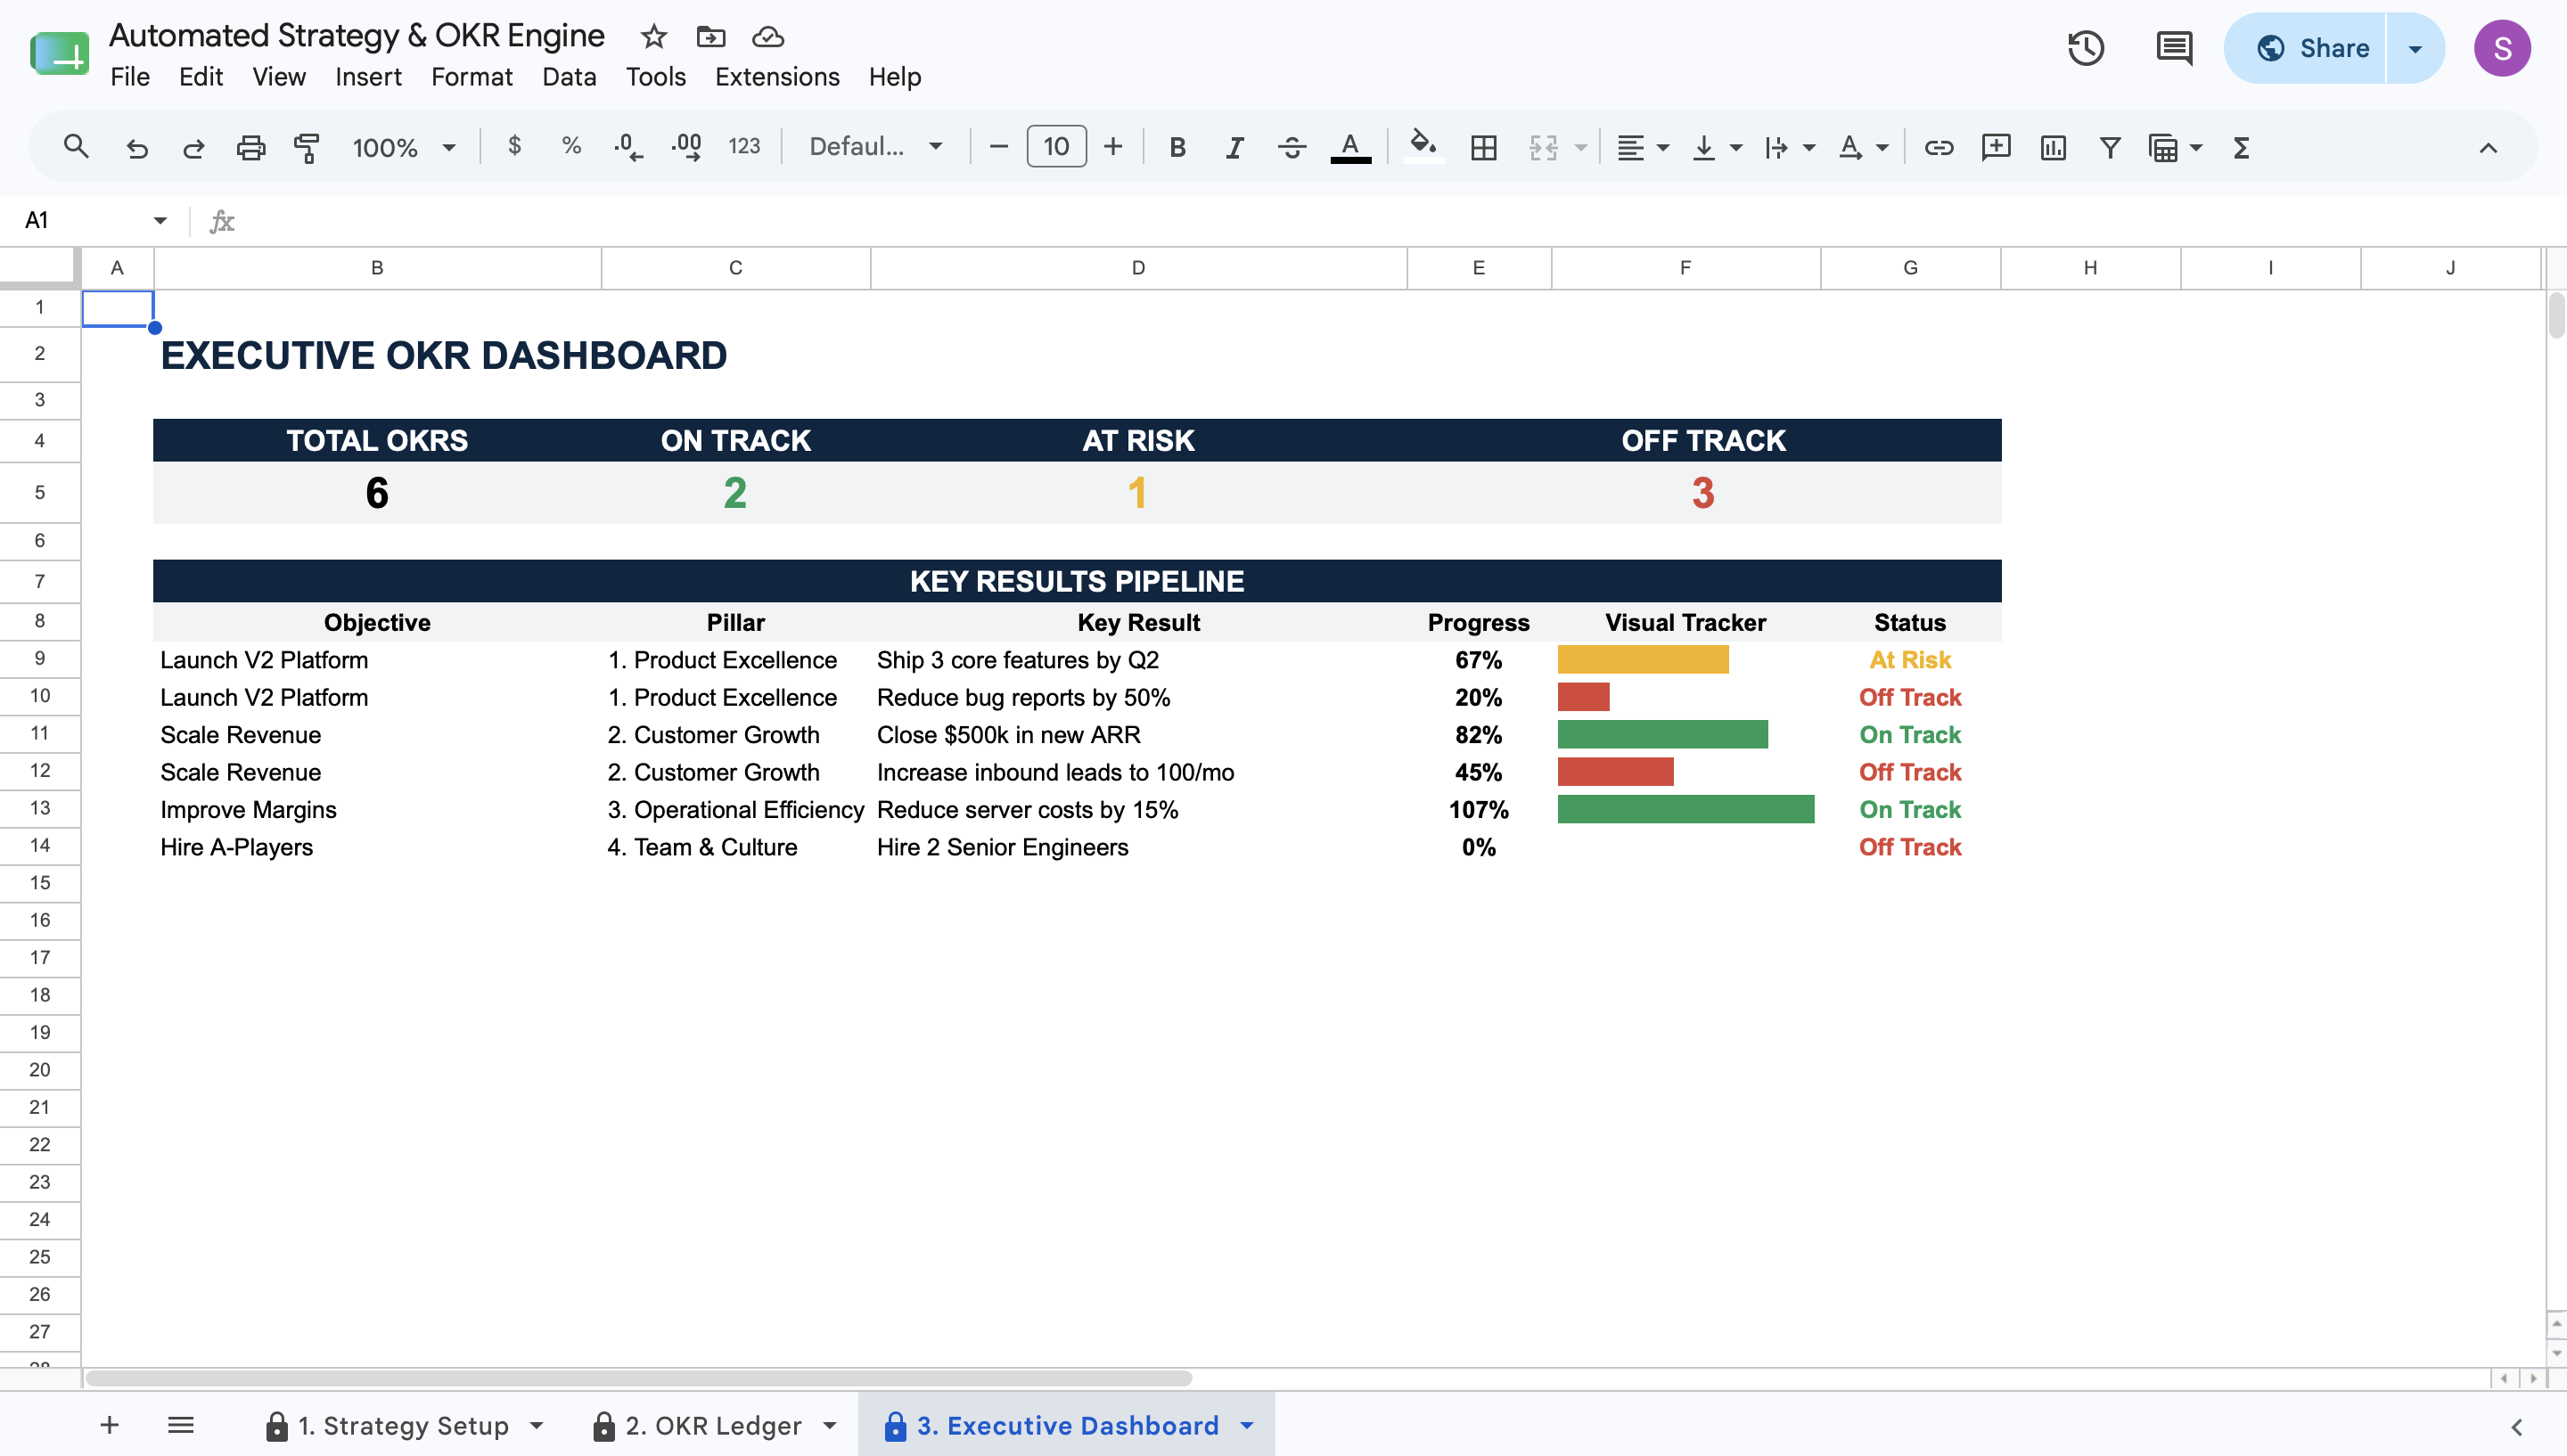Apply percent format icon
2567x1456 pixels.
pyautogui.click(x=571, y=146)
